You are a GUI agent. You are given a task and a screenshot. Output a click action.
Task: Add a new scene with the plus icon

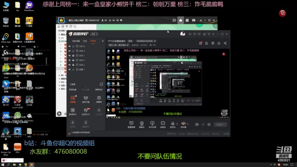pyautogui.click(x=103, y=41)
